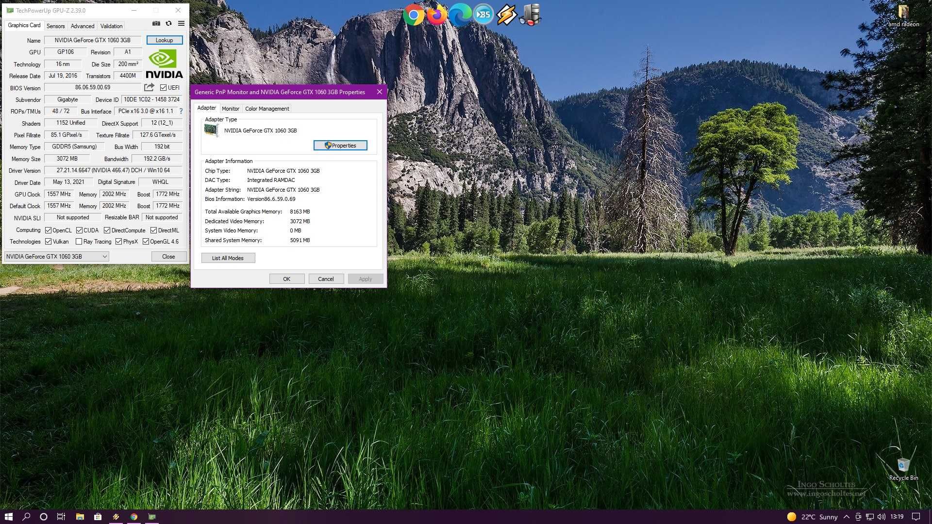932x524 pixels.
Task: Click the NVIDIA logo in GPU-Z
Action: [x=164, y=64]
